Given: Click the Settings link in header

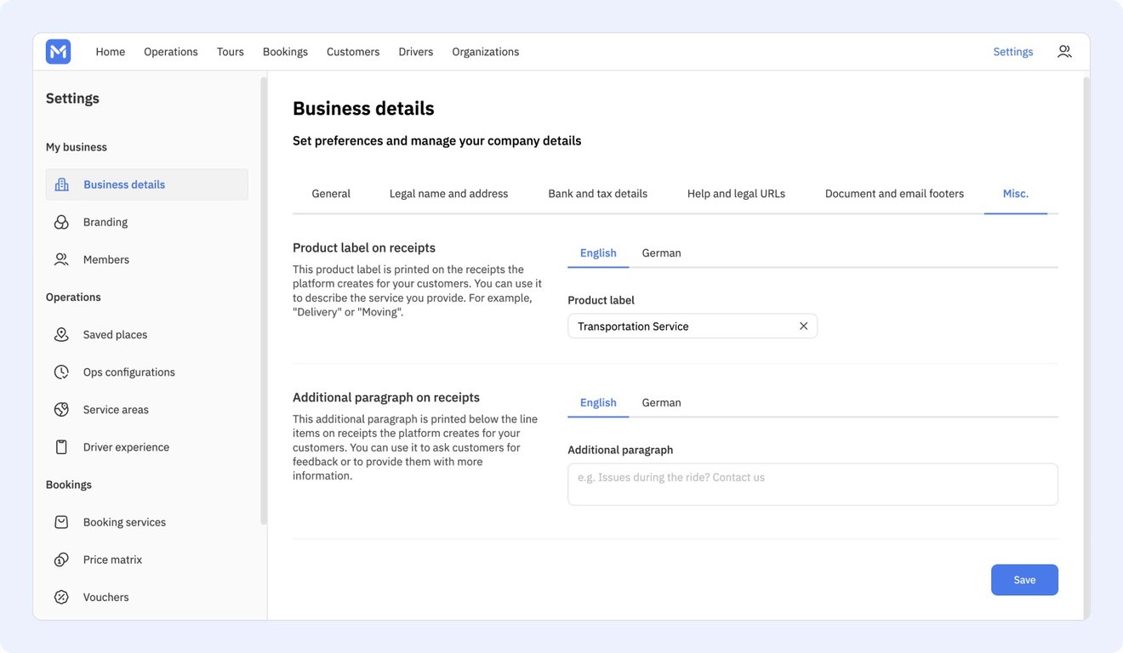Looking at the screenshot, I should click(x=1013, y=52).
